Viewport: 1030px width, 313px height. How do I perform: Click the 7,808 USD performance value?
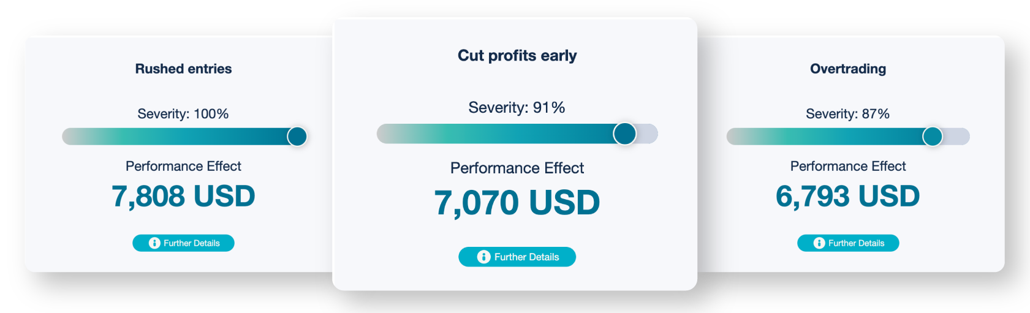pos(183,196)
